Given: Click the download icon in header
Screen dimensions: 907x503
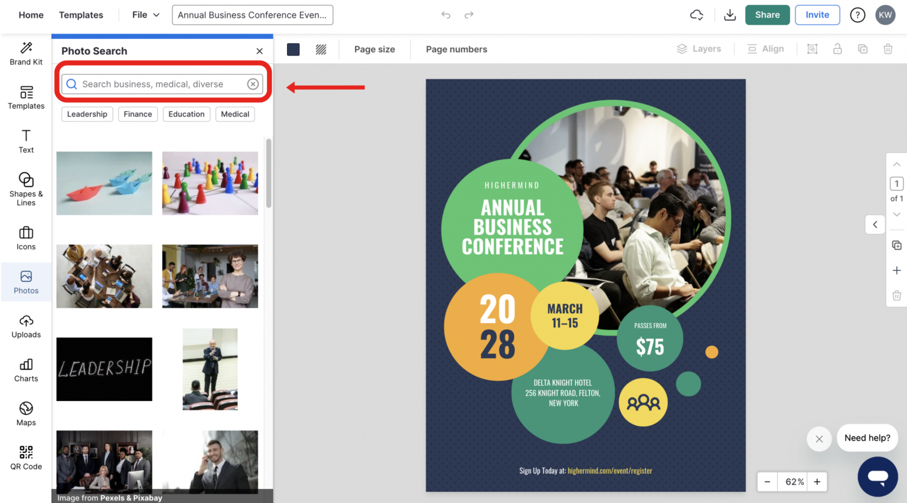Looking at the screenshot, I should pyautogui.click(x=730, y=15).
